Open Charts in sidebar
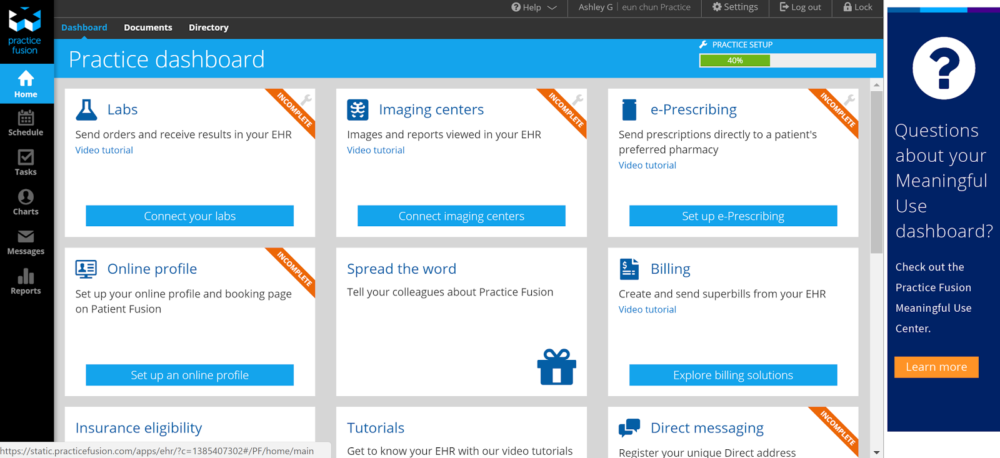This screenshot has width=1000, height=458. tap(26, 203)
